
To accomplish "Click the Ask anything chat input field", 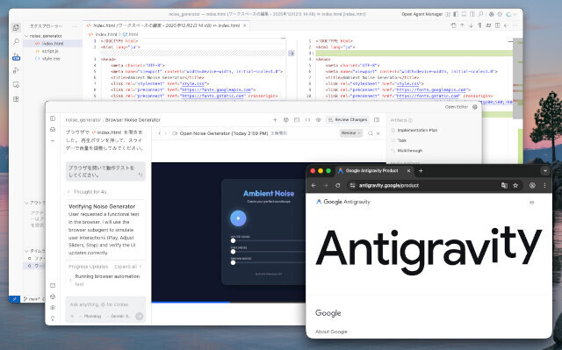I will tap(105, 304).
